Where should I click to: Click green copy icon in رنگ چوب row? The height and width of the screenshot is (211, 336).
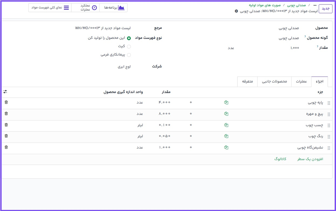click(226, 136)
